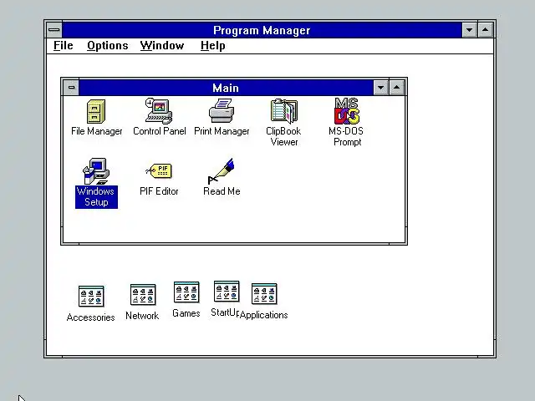Select the Windows Setup computer icon
The image size is (535, 401).
coord(96,171)
